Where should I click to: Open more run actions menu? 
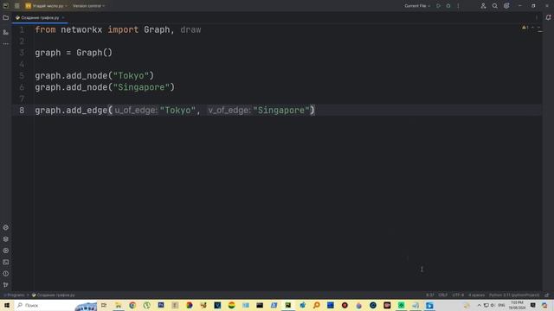coord(458,6)
